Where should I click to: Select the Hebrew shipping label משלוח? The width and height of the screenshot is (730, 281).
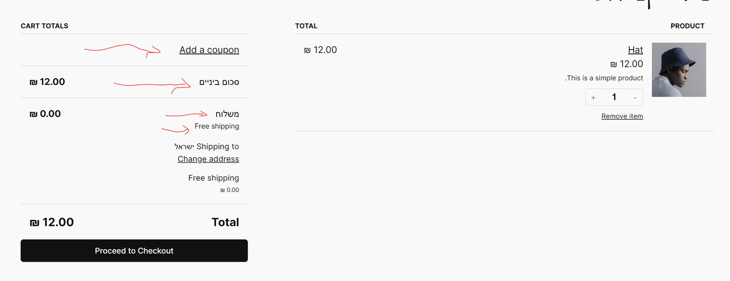tap(228, 114)
